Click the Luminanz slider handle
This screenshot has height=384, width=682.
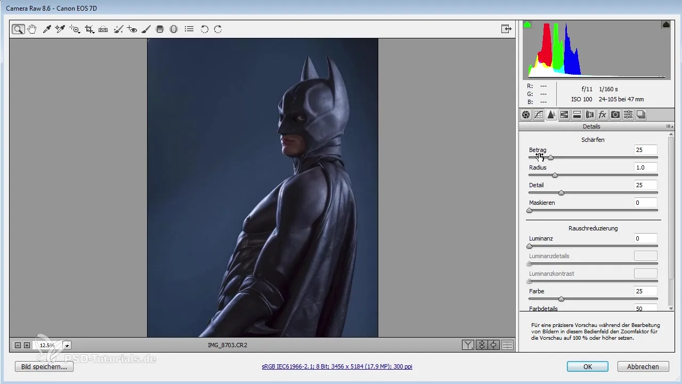click(529, 246)
